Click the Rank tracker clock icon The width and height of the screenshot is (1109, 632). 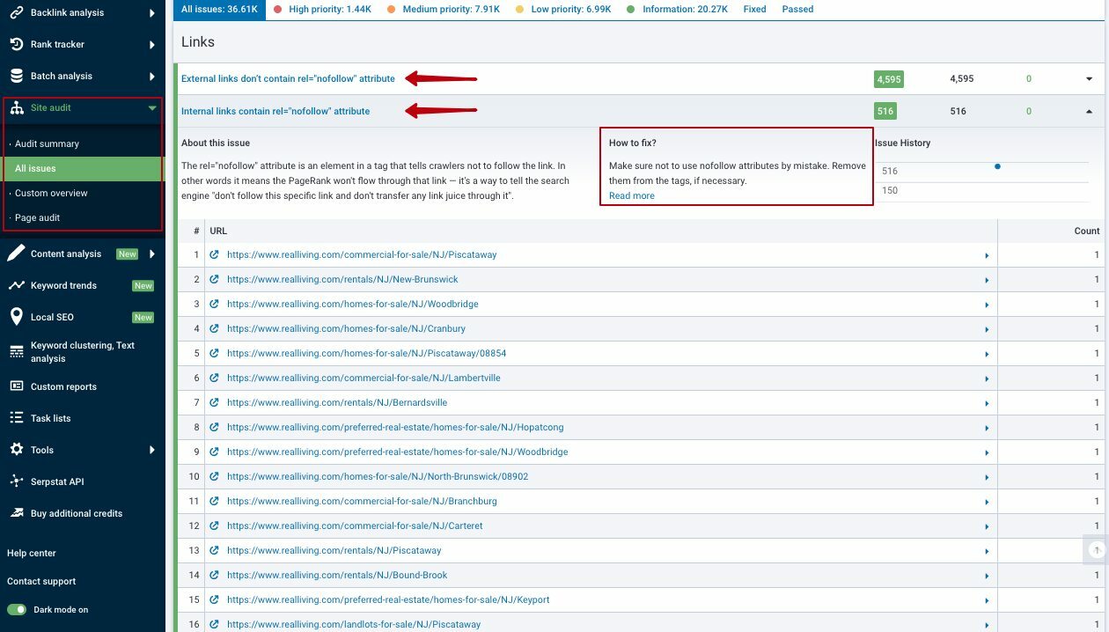16,44
